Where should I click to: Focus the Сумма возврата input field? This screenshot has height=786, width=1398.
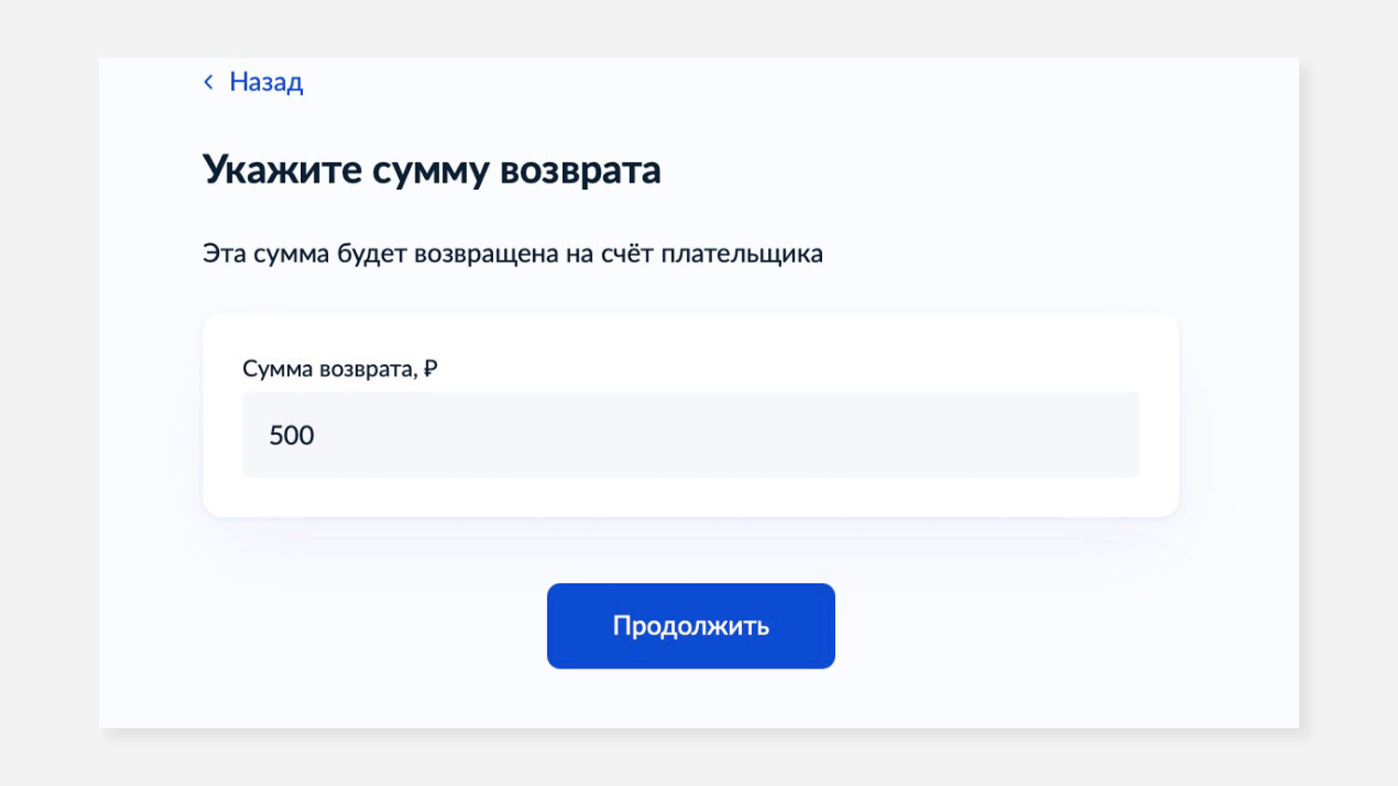[691, 435]
